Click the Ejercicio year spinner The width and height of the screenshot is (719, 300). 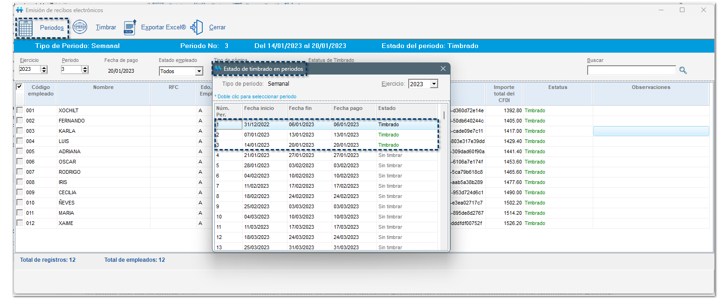click(x=44, y=70)
